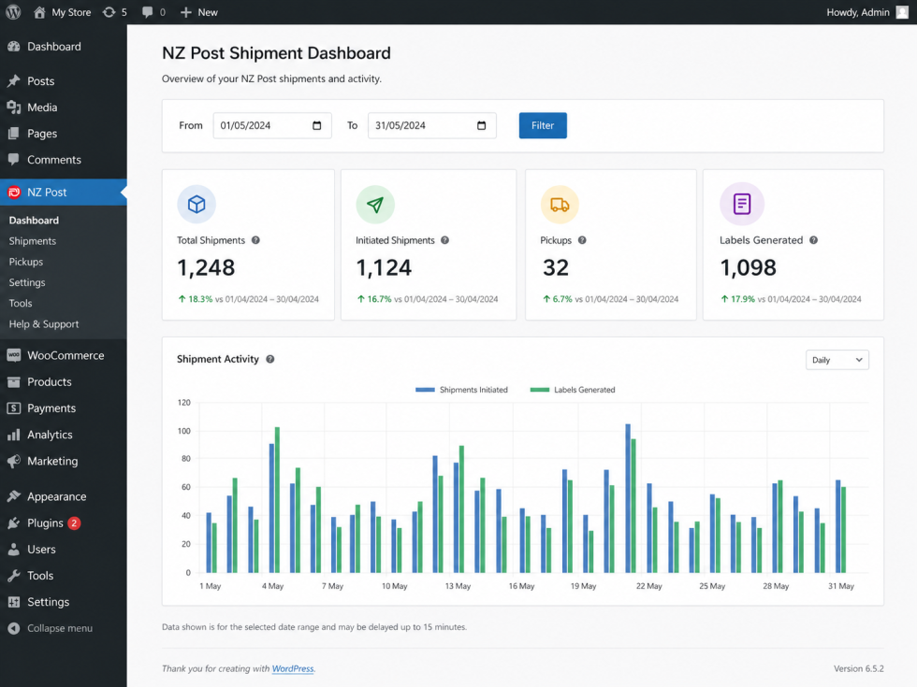
Task: Open the Total Shipments help tooltip icon
Action: 255,240
